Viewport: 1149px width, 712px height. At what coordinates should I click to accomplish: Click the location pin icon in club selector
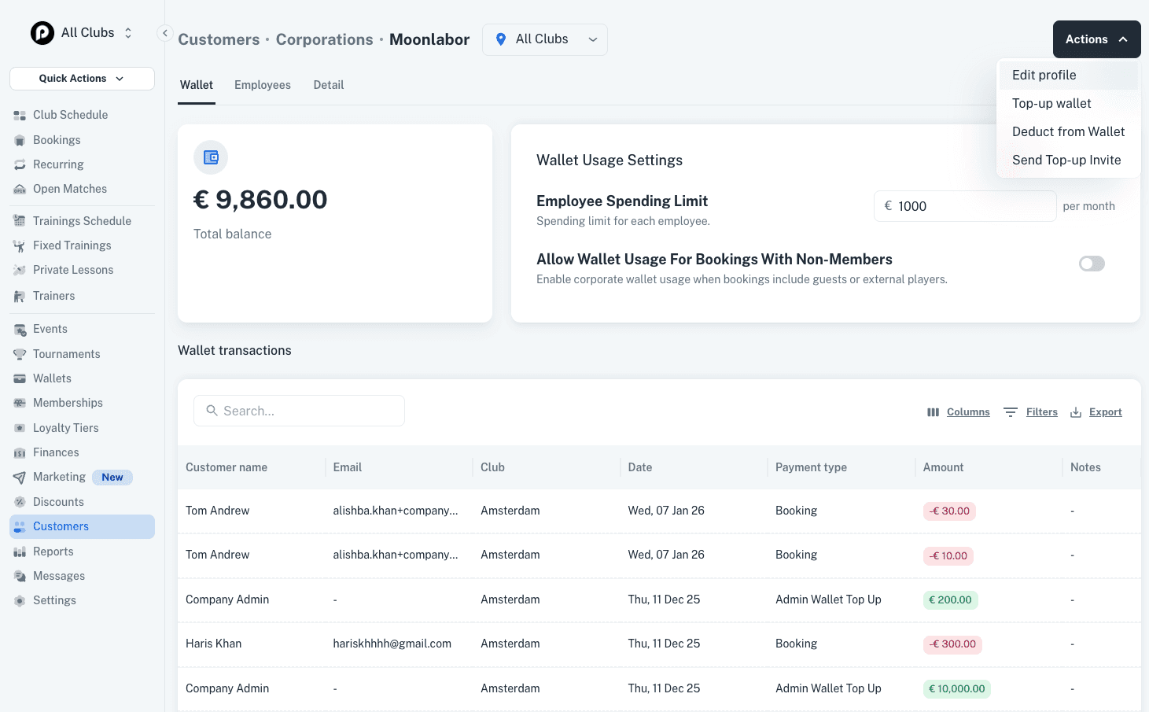(x=501, y=39)
